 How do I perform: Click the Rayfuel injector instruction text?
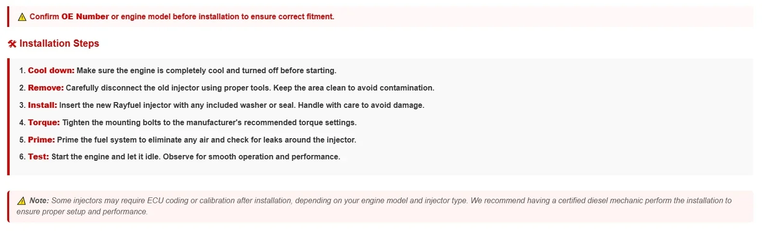(242, 105)
